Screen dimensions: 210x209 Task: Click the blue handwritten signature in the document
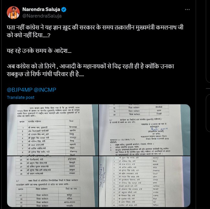(159, 129)
